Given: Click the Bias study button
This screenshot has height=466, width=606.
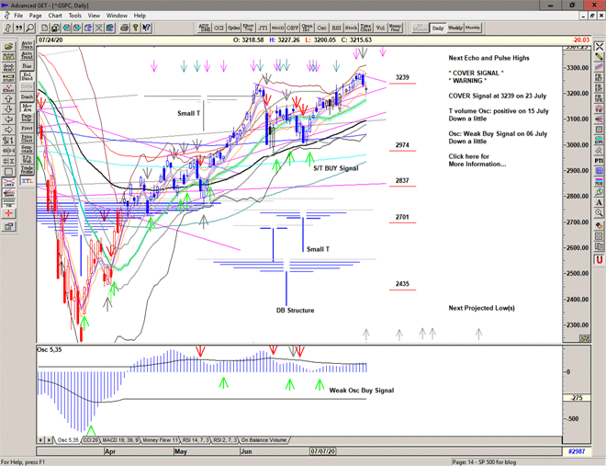Looking at the screenshot, I should click(x=27, y=66).
